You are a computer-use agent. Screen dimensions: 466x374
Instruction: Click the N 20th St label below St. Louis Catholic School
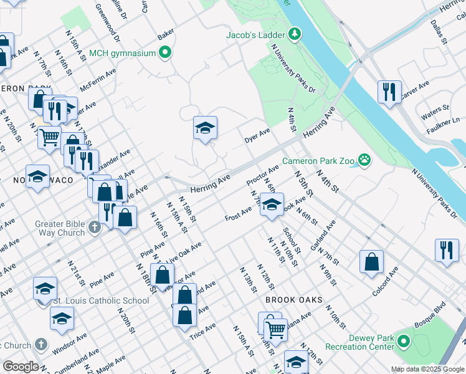pyautogui.click(x=126, y=320)
